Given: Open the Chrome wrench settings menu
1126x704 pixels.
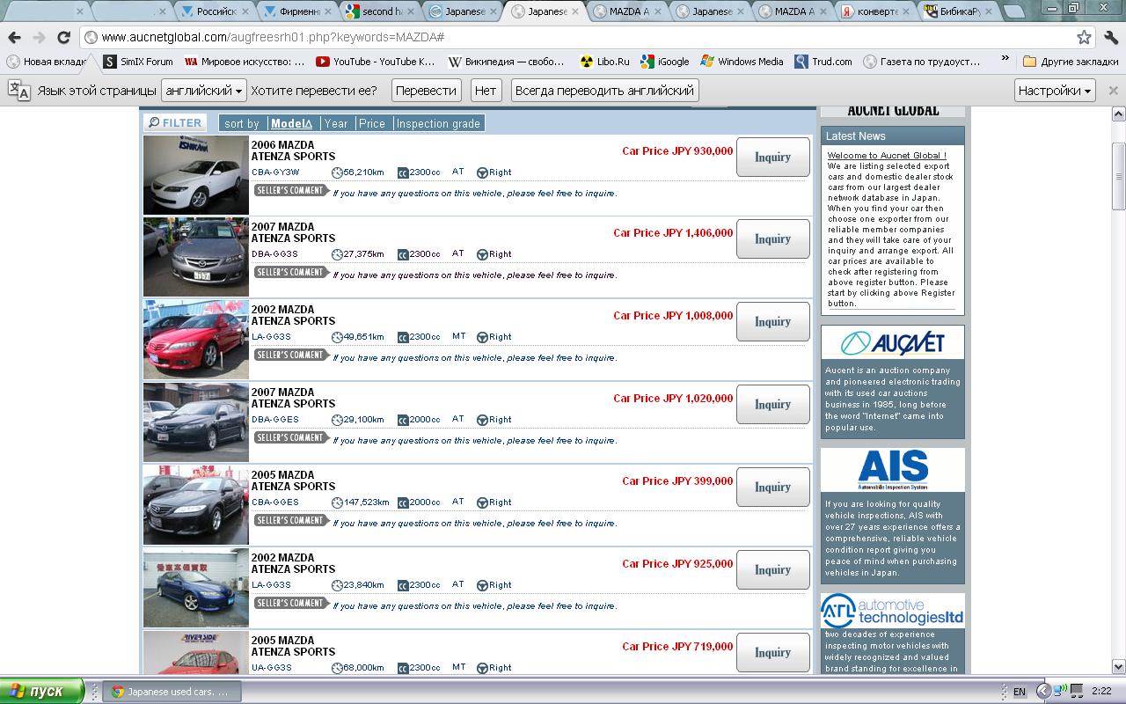Looking at the screenshot, I should [x=1110, y=38].
